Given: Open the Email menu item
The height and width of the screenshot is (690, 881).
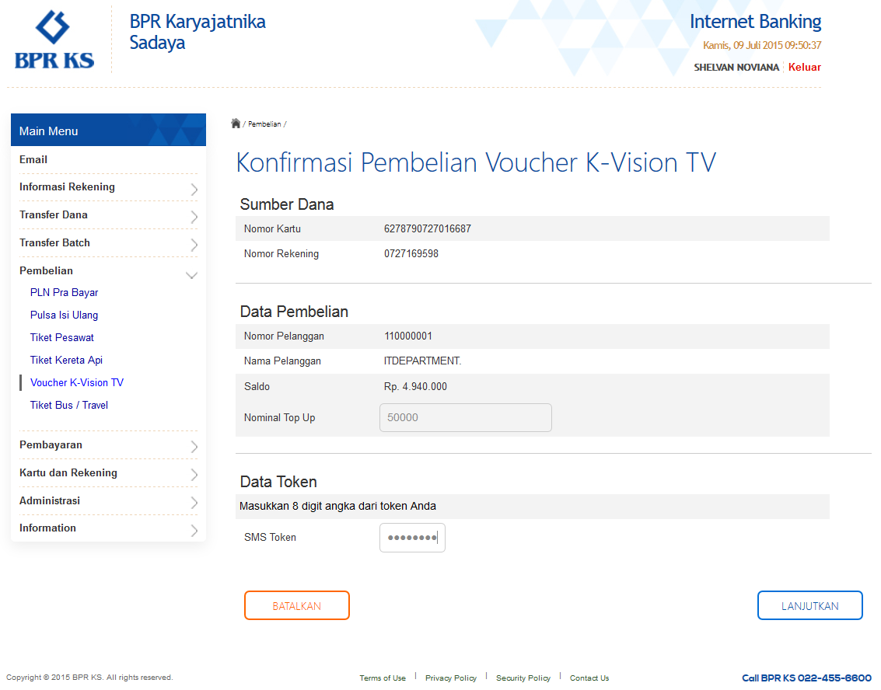Looking at the screenshot, I should [x=33, y=159].
